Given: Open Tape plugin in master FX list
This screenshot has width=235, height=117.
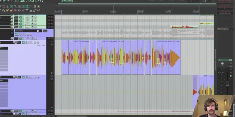Looking at the screenshot, I should coord(225,9).
